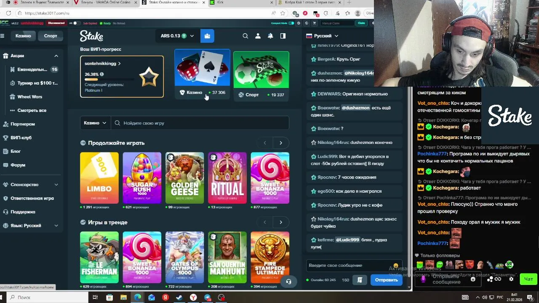The width and height of the screenshot is (539, 303).
Task: Expand santehnikkingg VIP profile chevron
Action: pos(119,64)
